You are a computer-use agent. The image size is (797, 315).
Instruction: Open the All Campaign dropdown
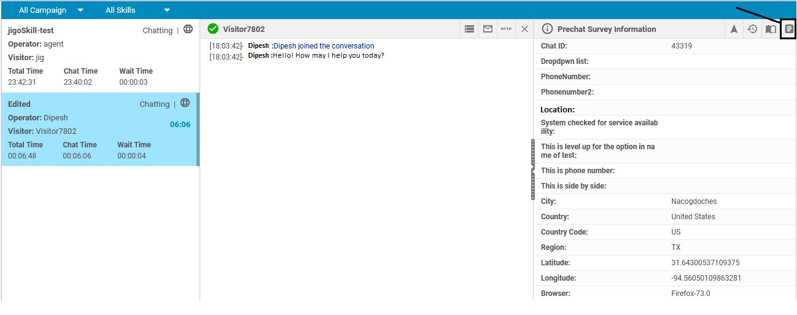click(x=50, y=10)
